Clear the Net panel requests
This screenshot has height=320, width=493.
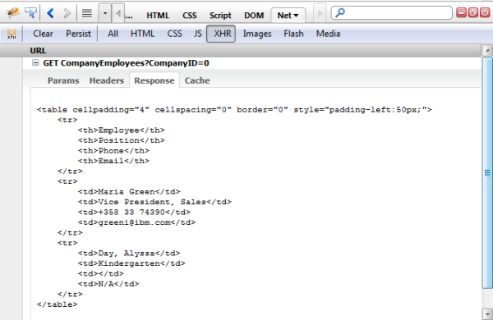pos(43,34)
